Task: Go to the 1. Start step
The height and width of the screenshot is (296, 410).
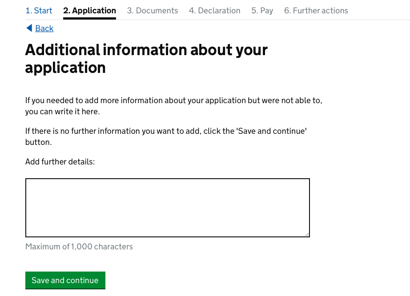Action: point(39,11)
